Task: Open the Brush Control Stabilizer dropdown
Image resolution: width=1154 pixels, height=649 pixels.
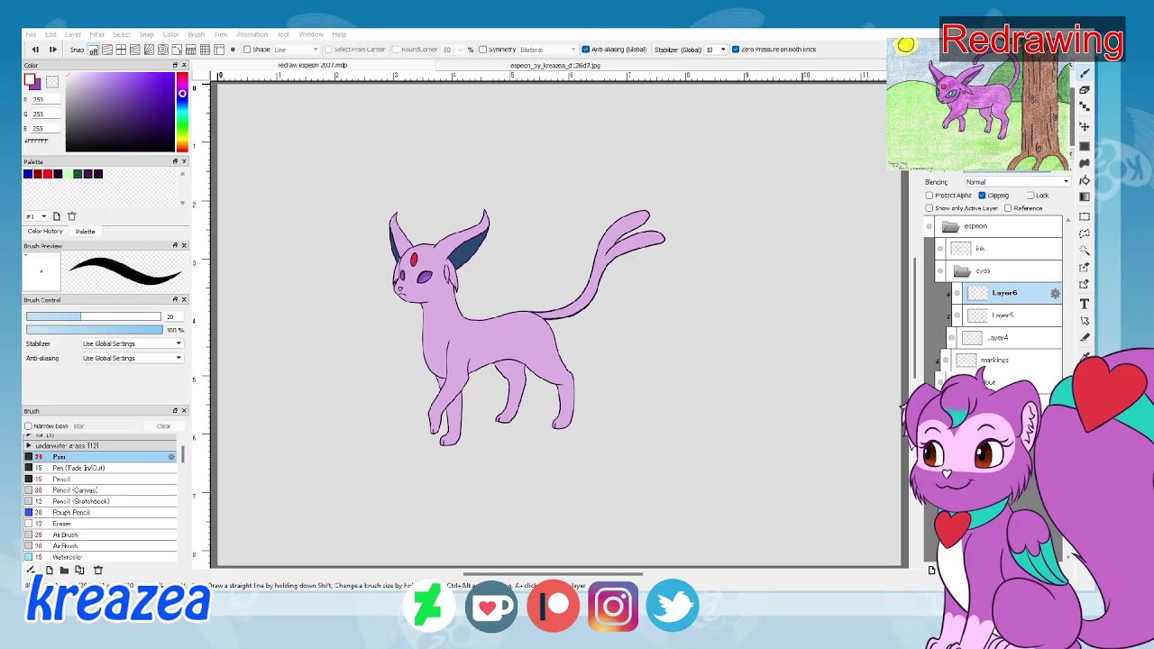Action: [132, 343]
